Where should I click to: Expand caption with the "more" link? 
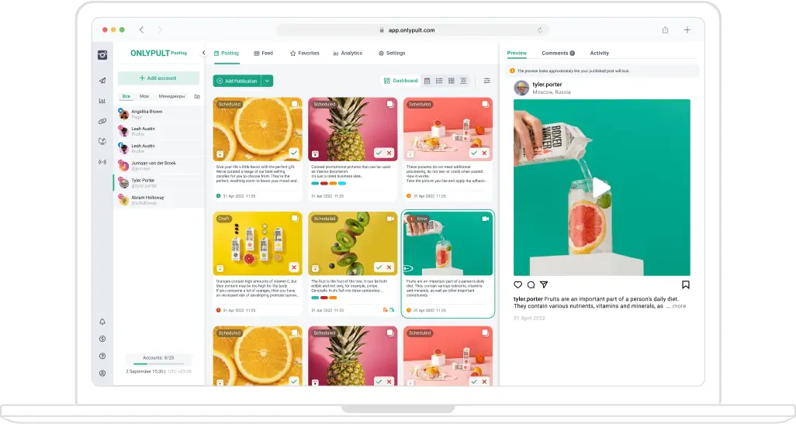pyautogui.click(x=679, y=306)
